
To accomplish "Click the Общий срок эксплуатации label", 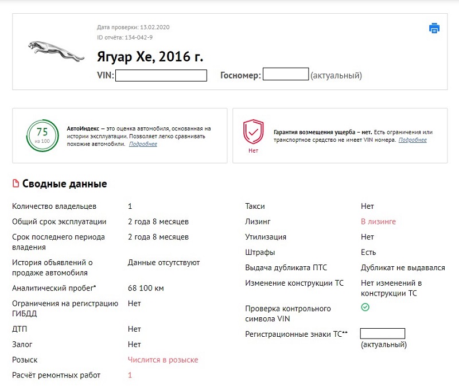I will tap(59, 221).
